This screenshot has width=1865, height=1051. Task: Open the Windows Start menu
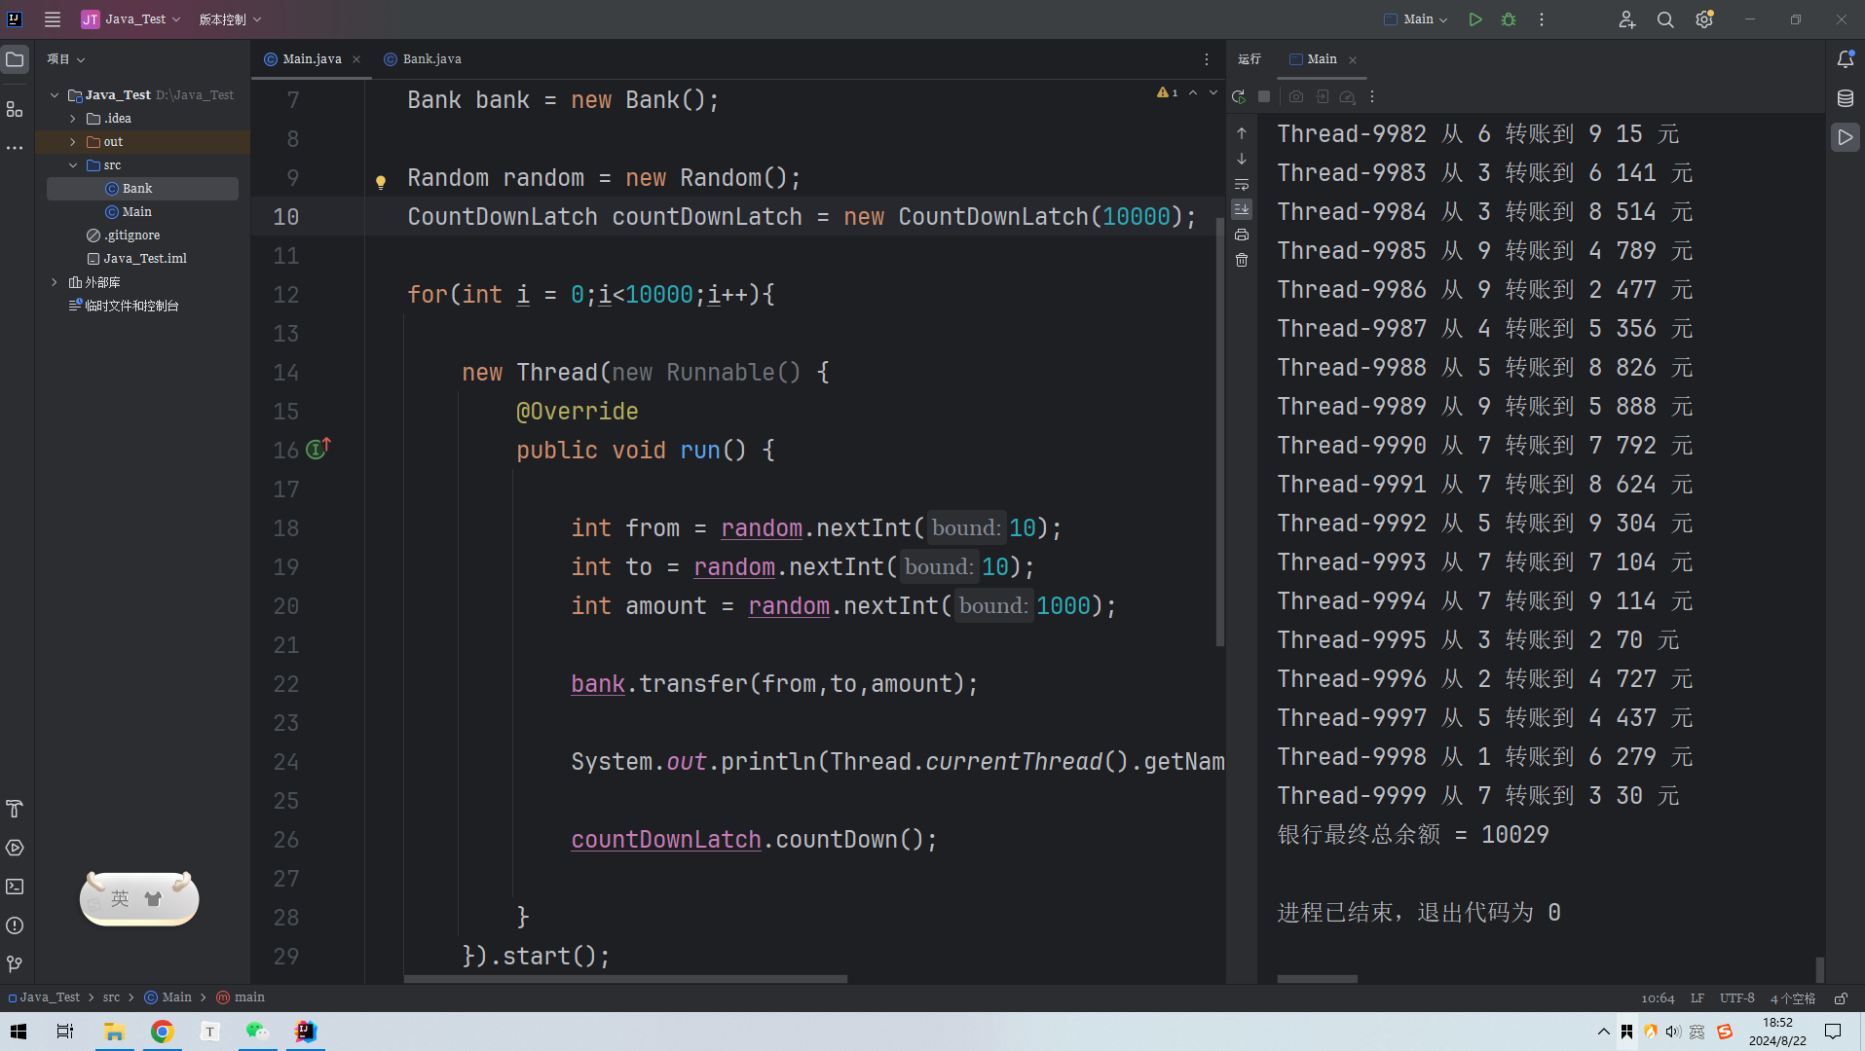[x=19, y=1032]
